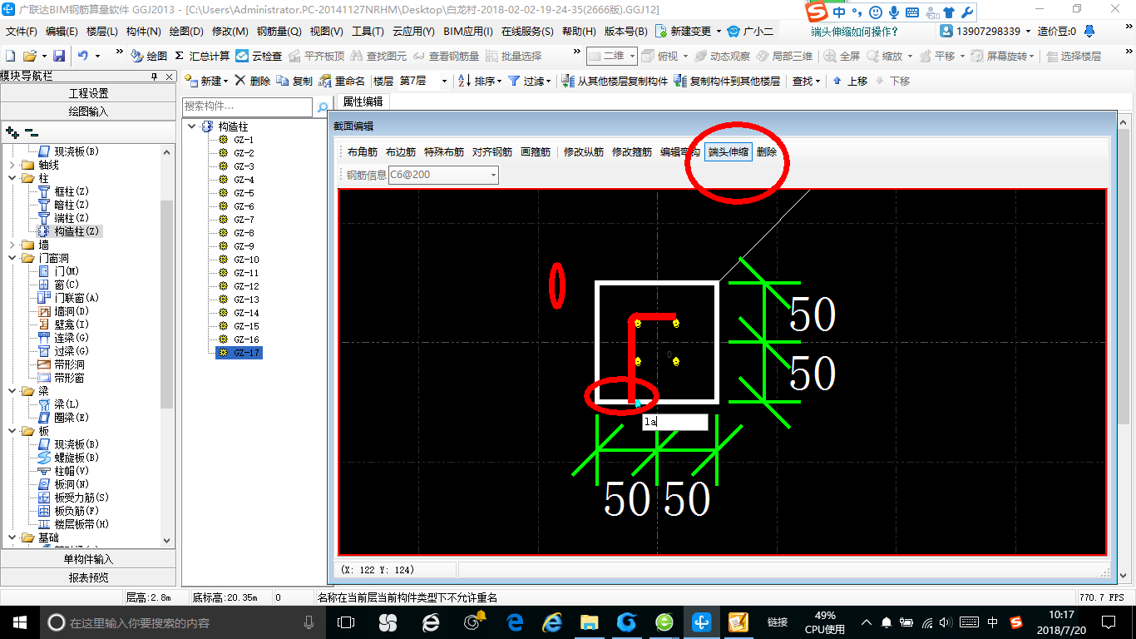Click the 删除 X in component toolbar
Screen dimensions: 1136x639
(253, 81)
